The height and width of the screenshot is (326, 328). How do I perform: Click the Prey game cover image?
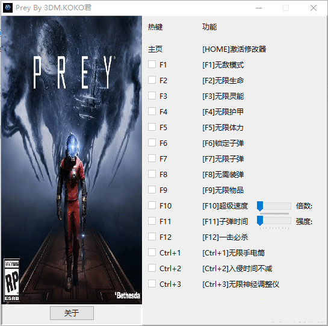tap(72, 160)
